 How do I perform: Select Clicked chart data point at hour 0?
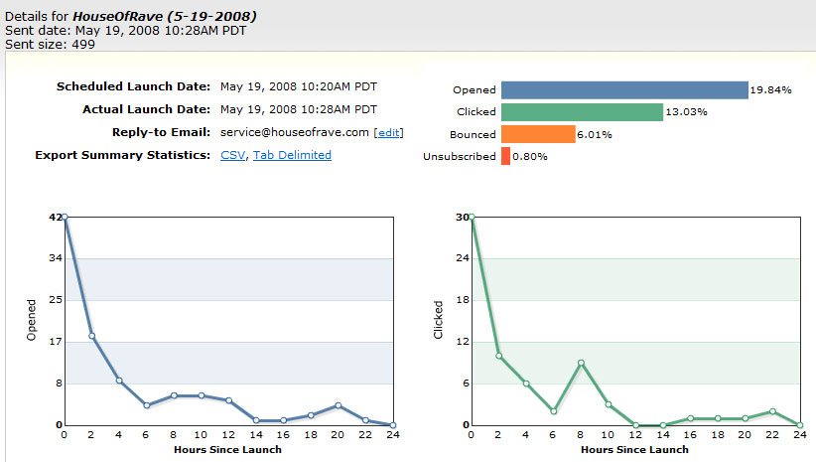click(x=472, y=217)
